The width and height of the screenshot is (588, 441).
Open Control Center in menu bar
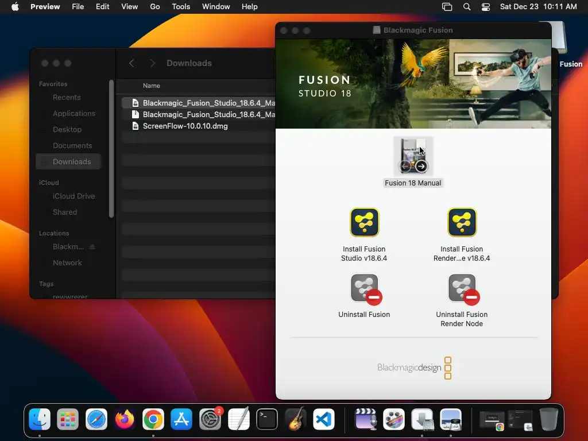tap(486, 7)
